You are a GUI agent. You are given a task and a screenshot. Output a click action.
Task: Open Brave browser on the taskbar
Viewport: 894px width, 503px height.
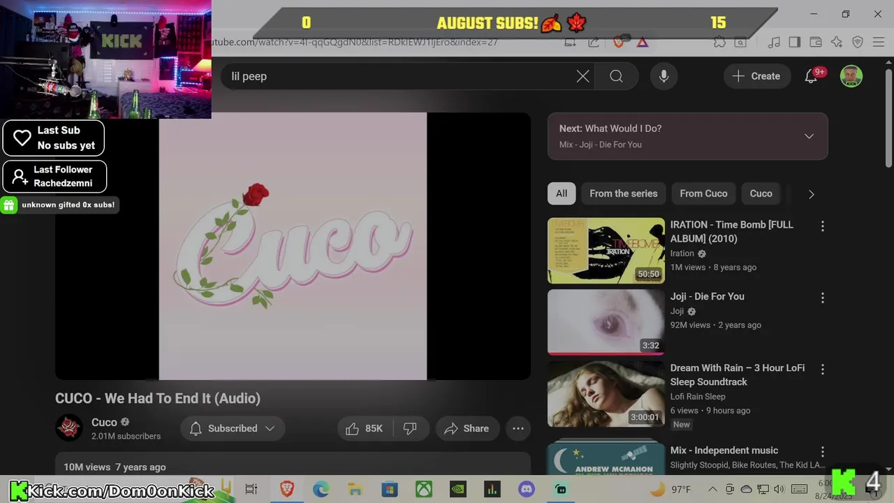point(287,489)
